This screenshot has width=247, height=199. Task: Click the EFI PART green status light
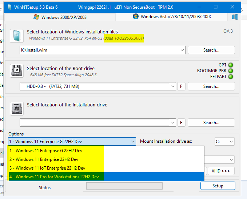point(231,77)
